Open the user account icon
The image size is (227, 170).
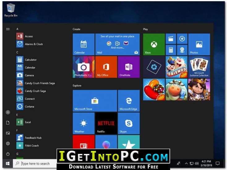point(8,112)
